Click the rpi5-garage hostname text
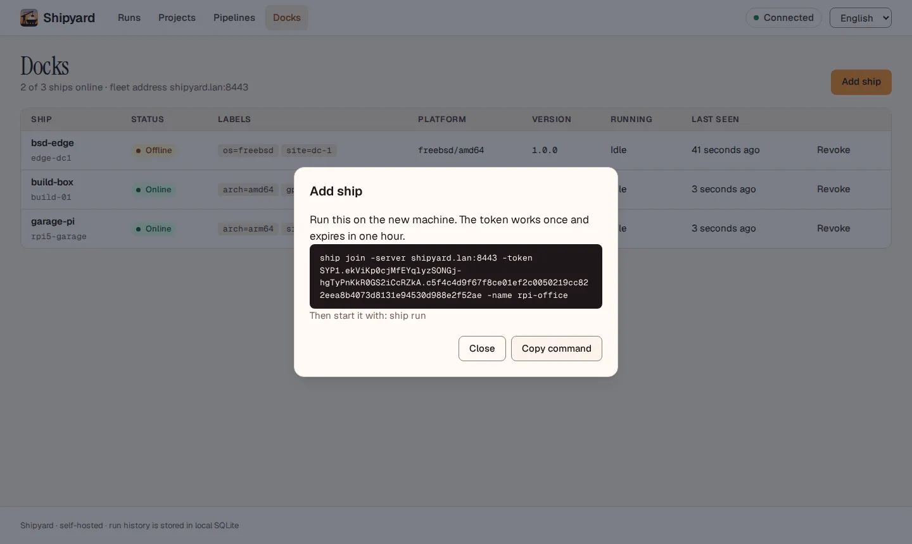This screenshot has height=544, width=912. click(x=59, y=237)
